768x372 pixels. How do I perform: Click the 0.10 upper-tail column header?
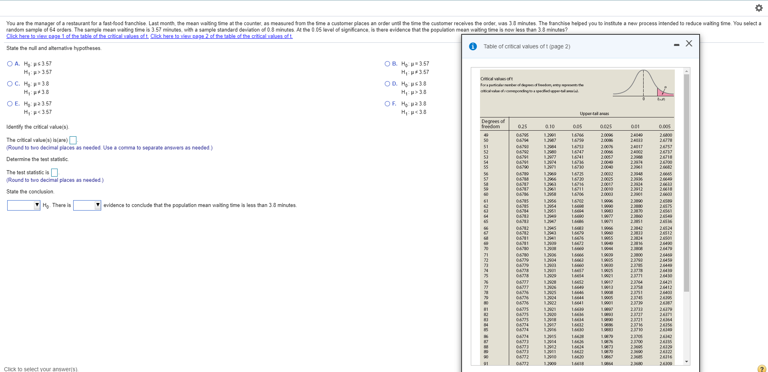coord(550,127)
